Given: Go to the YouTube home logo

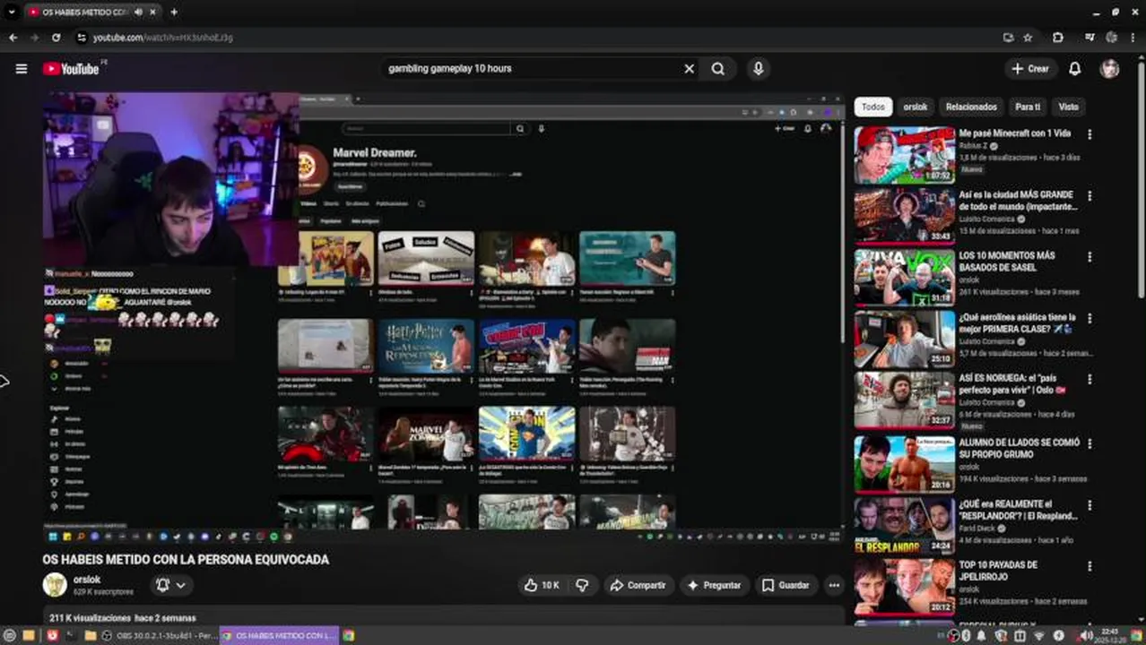Looking at the screenshot, I should [x=71, y=69].
